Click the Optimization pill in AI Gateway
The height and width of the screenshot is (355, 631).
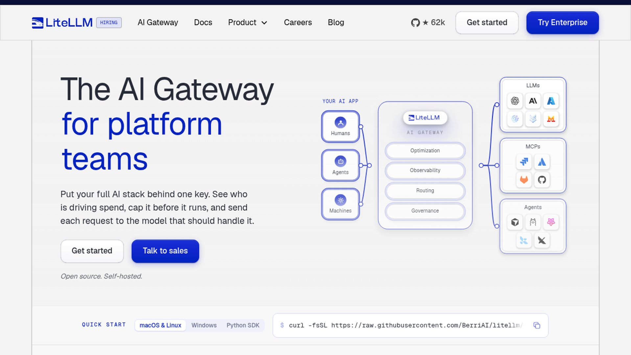coord(425,151)
